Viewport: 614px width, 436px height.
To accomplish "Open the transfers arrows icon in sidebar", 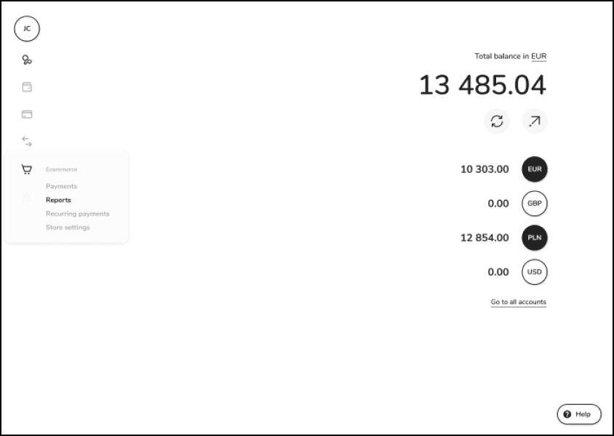I will [27, 141].
